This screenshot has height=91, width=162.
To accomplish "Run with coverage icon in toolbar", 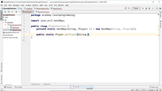I will [x=150, y=8].
